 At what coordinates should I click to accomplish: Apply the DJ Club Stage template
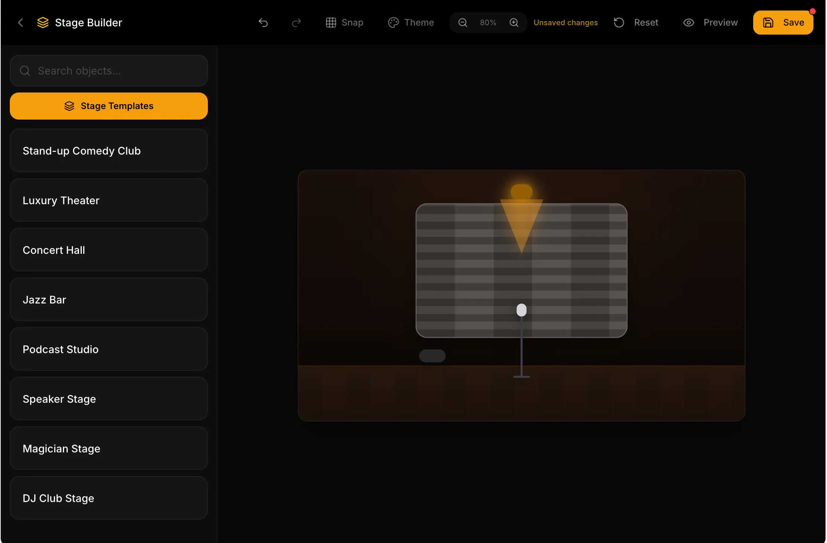click(x=109, y=498)
